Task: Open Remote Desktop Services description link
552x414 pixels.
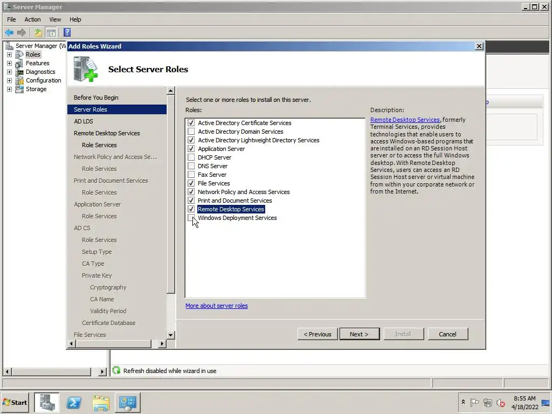Action: (x=405, y=120)
